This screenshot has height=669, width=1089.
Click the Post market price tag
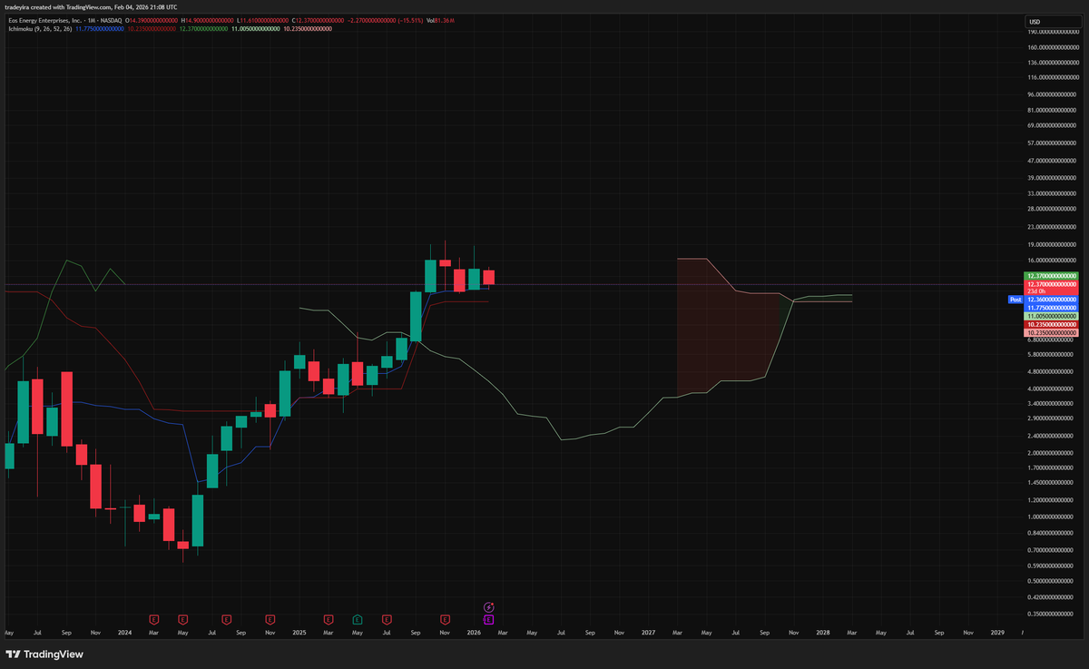[x=1015, y=300]
